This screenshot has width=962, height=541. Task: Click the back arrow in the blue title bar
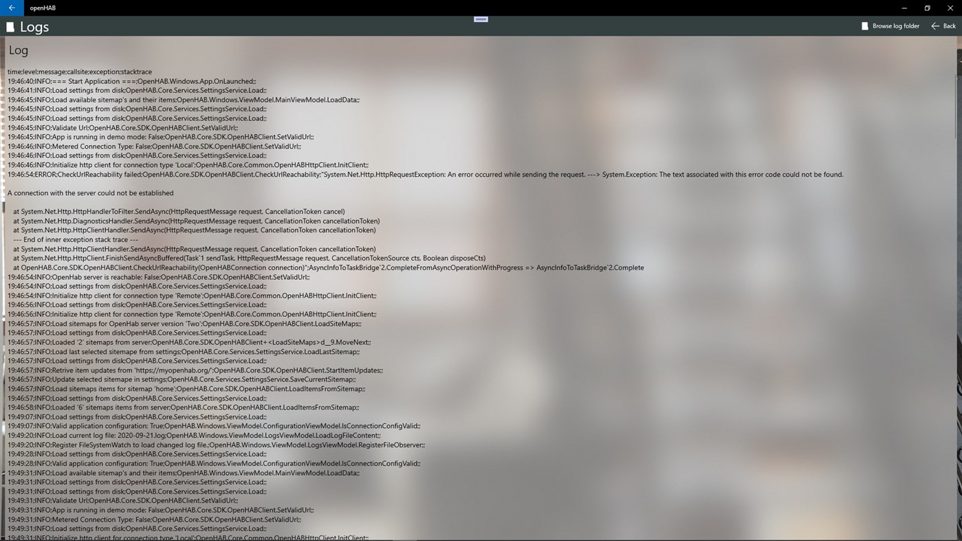10,8
